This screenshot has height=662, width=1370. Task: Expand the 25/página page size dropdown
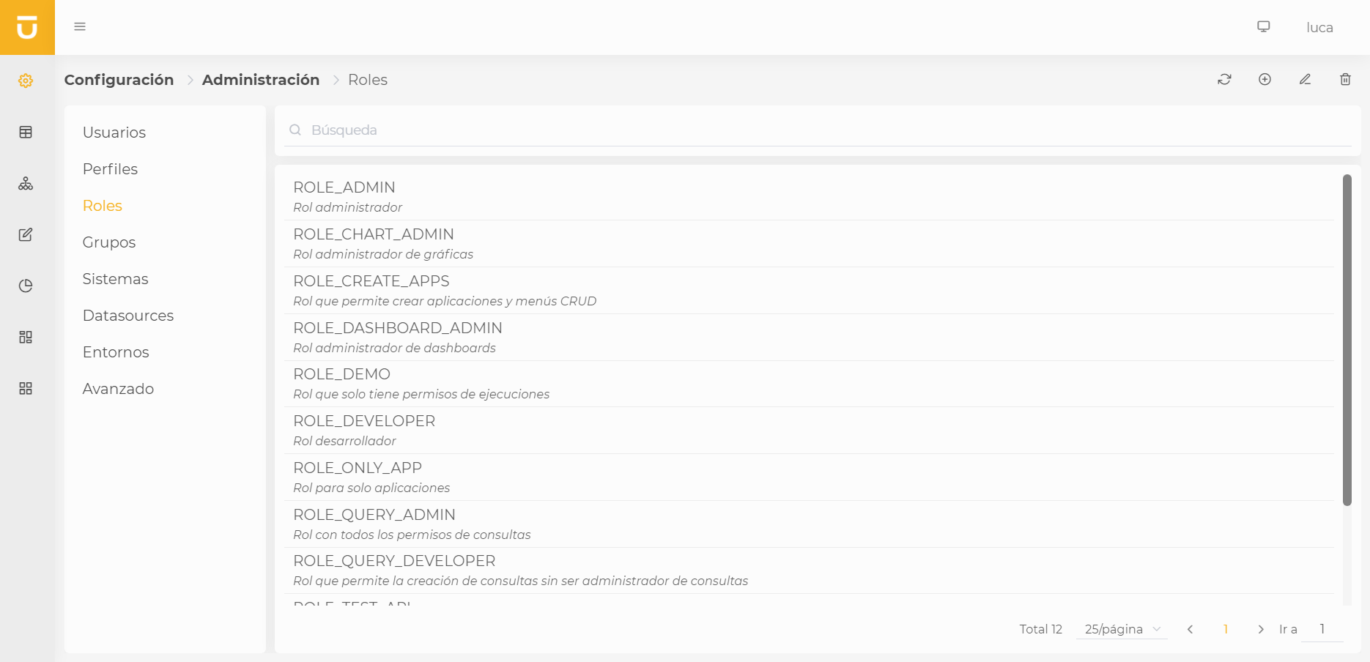coord(1122,629)
